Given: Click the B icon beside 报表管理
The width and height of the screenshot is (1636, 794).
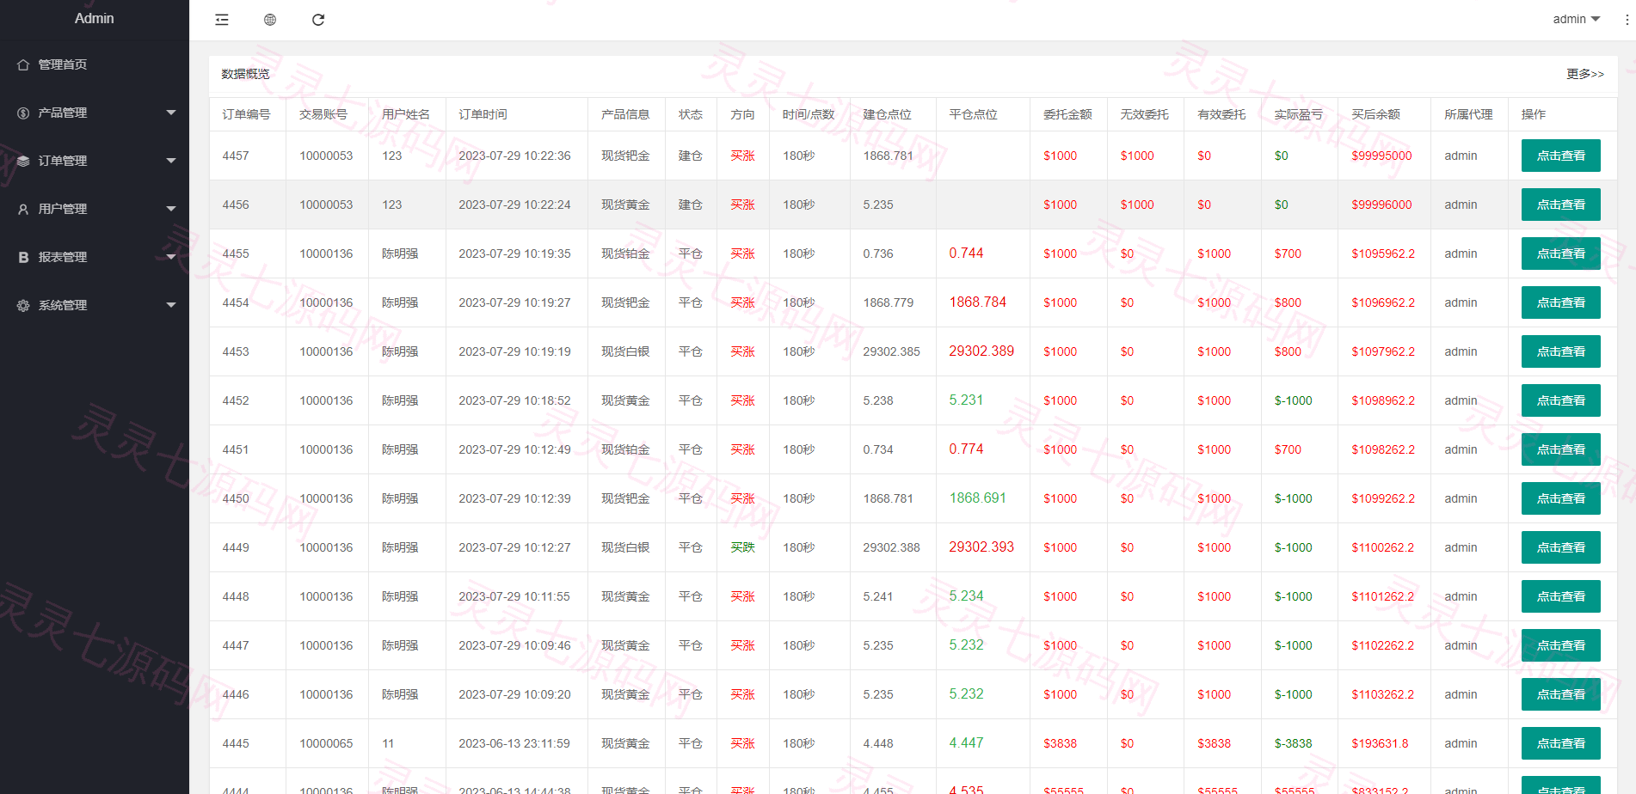Looking at the screenshot, I should point(23,257).
